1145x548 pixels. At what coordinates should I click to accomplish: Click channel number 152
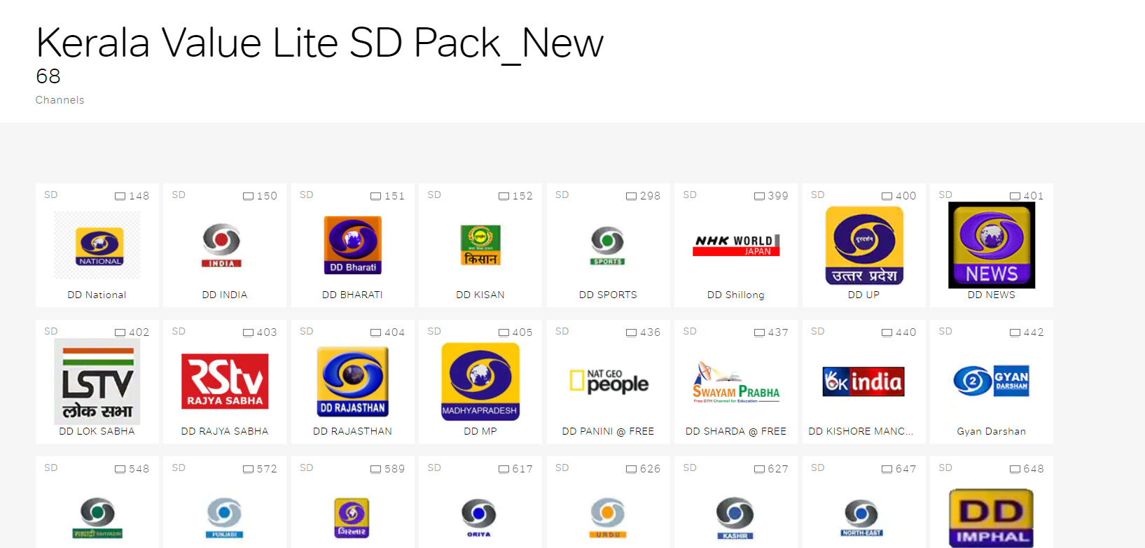[522, 196]
